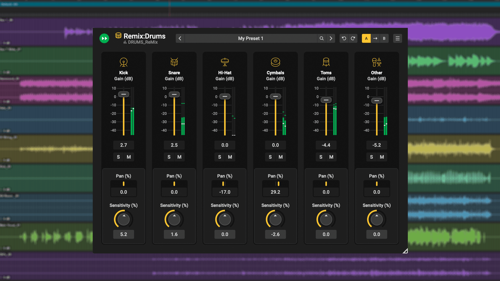Open the preset search magnifier
The height and width of the screenshot is (281, 500).
point(322,38)
